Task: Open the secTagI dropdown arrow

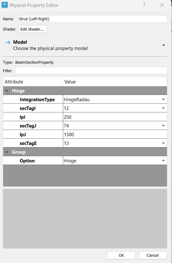Action: pos(163,108)
